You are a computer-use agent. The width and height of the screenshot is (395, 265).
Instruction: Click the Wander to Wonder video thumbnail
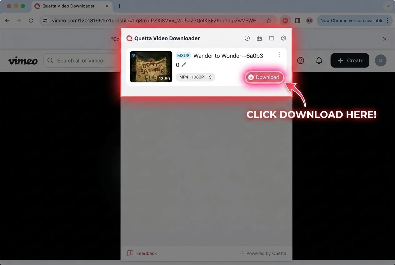[x=151, y=67]
